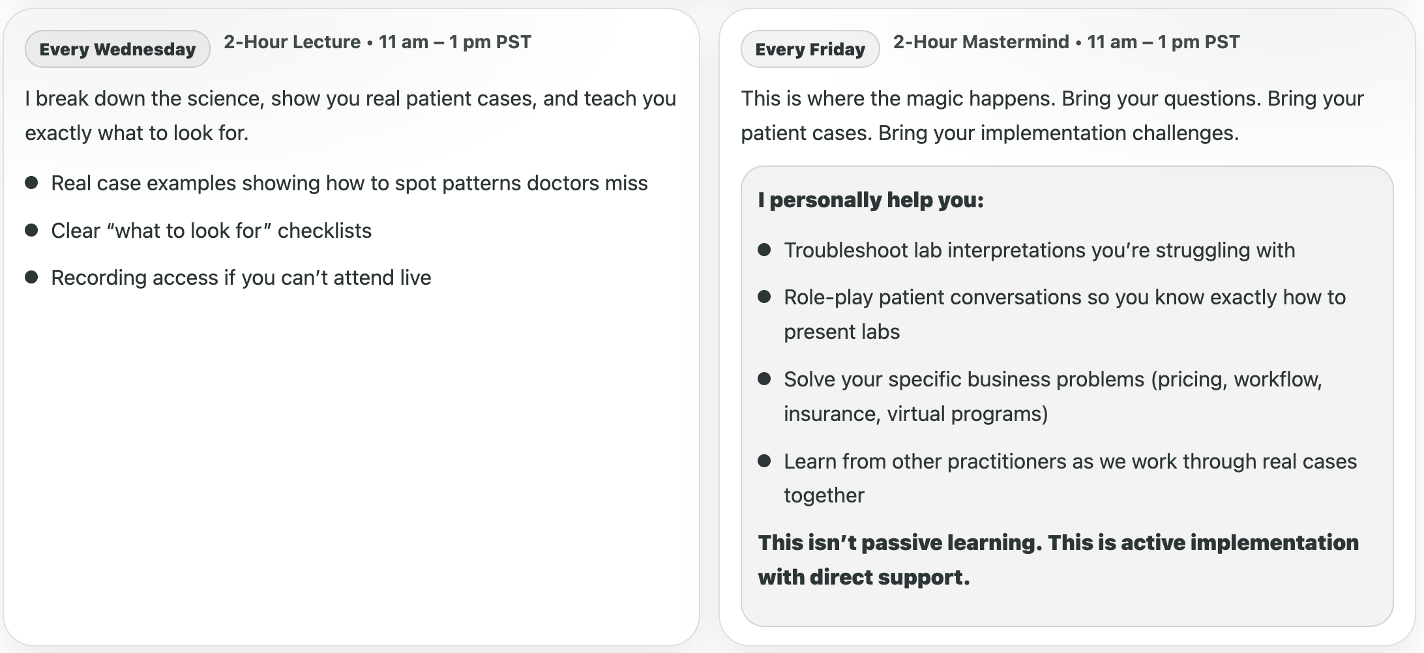Click the Clear what to look for checklists text

pos(211,231)
